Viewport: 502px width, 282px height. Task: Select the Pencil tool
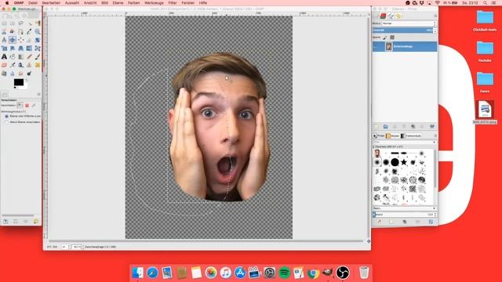click(x=29, y=56)
